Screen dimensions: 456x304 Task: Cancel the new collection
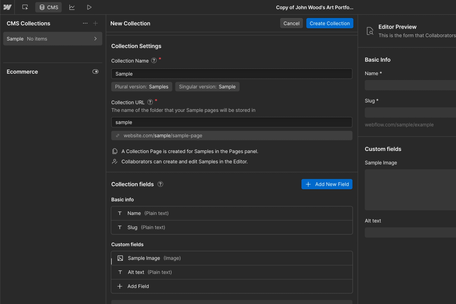[291, 23]
